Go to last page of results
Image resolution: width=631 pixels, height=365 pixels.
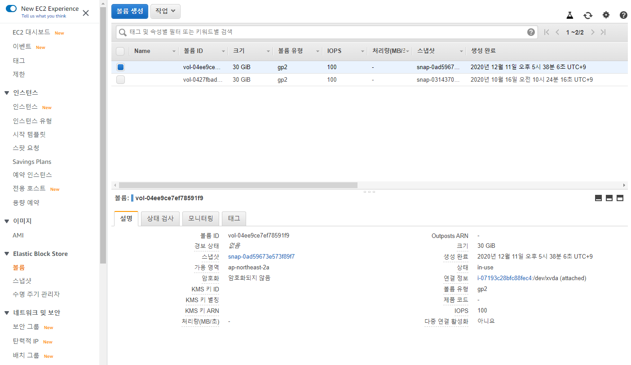tap(603, 32)
